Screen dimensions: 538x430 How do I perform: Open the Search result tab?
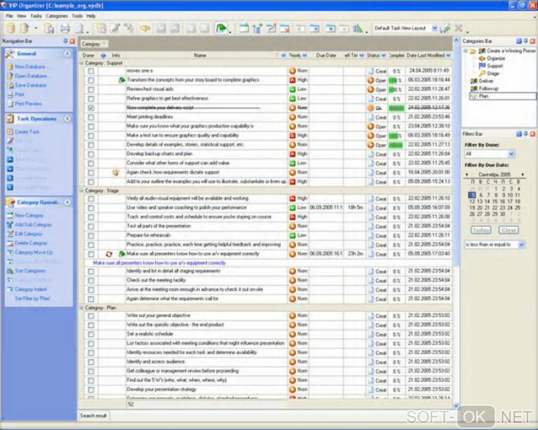93,416
